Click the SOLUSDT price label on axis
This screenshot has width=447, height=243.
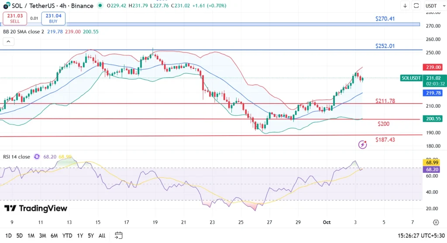411,78
